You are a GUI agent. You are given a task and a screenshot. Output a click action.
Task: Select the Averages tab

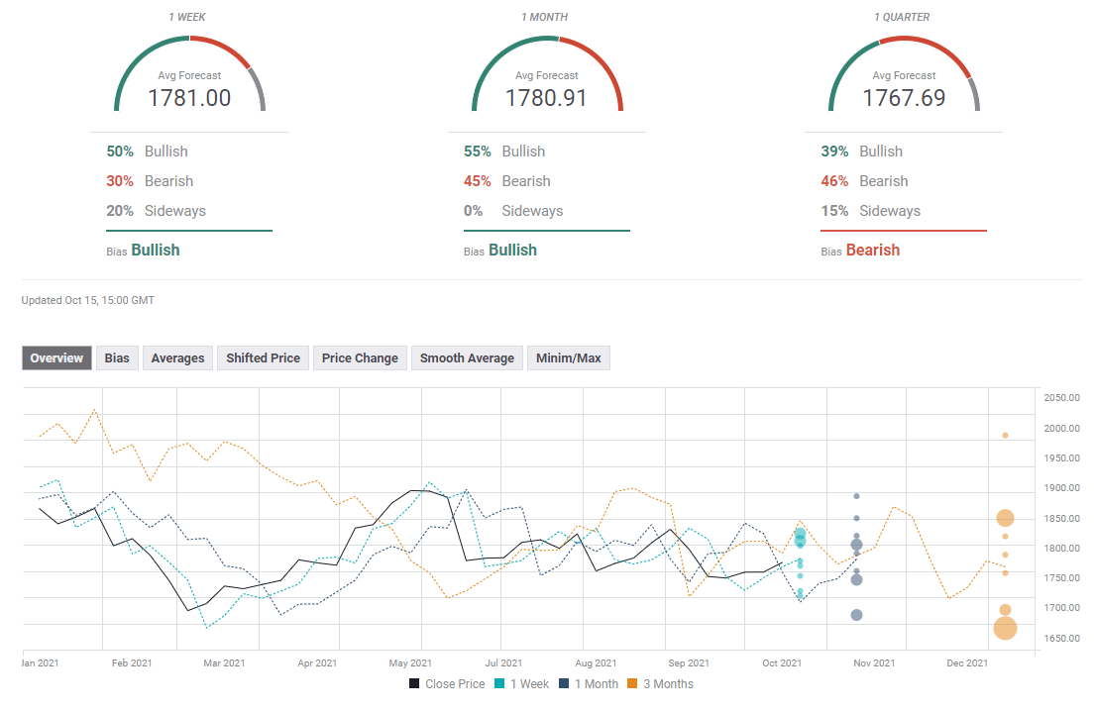click(177, 358)
